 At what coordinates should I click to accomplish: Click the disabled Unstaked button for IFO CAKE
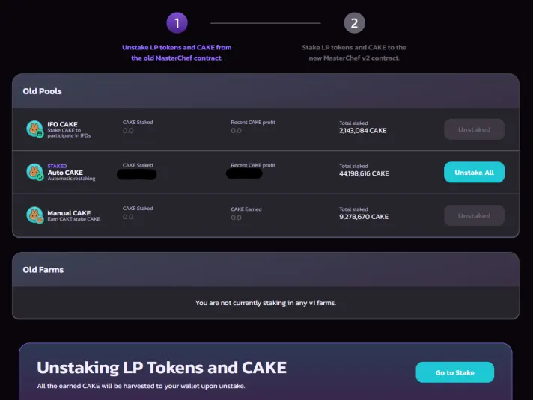(474, 129)
